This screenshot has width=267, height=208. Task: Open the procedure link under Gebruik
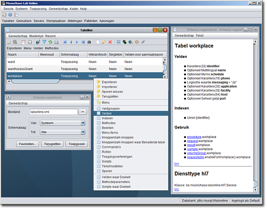194,137
